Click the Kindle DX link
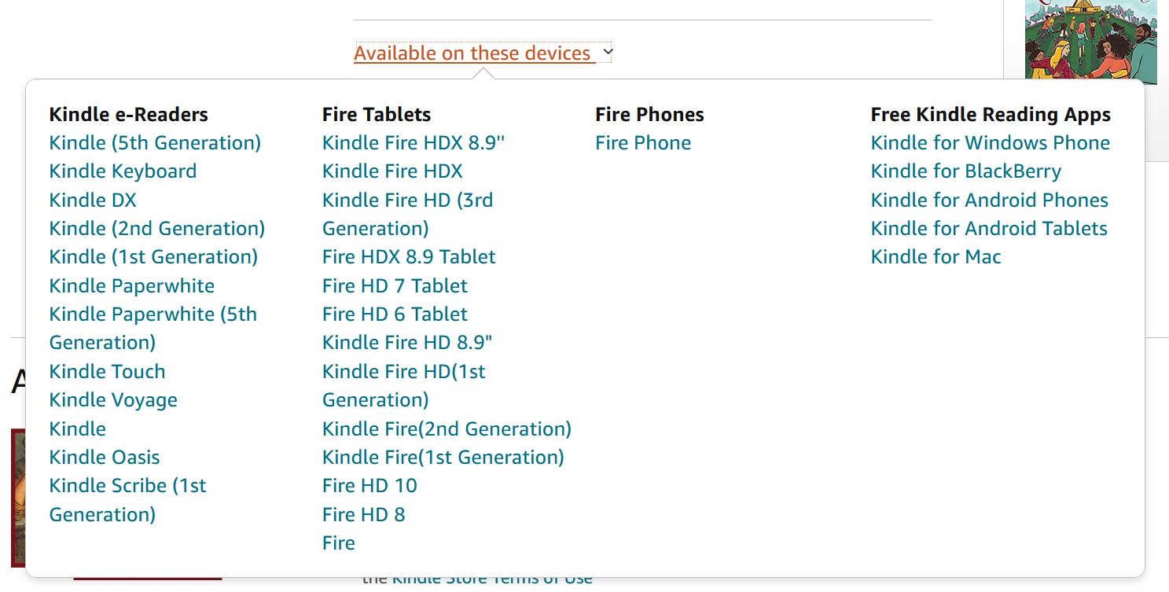Viewport: 1169px width, 592px height. point(92,200)
